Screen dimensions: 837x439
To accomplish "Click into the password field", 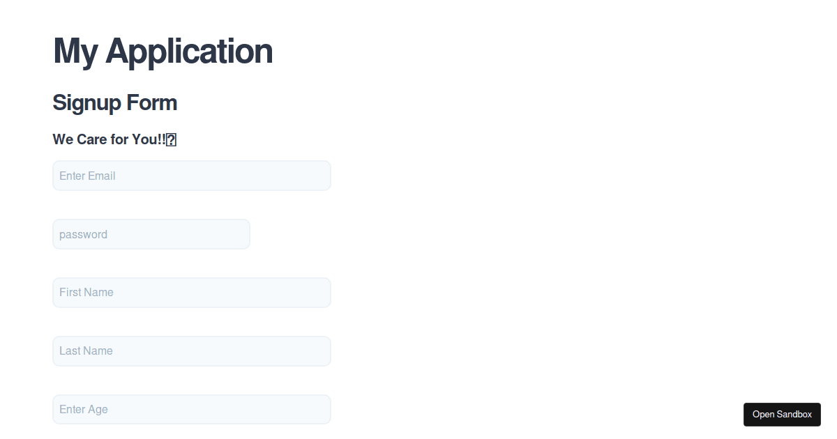I will coord(151,234).
